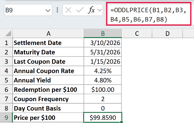194x123 pixels.
Task: Select row 5 header
Action: [6, 80]
